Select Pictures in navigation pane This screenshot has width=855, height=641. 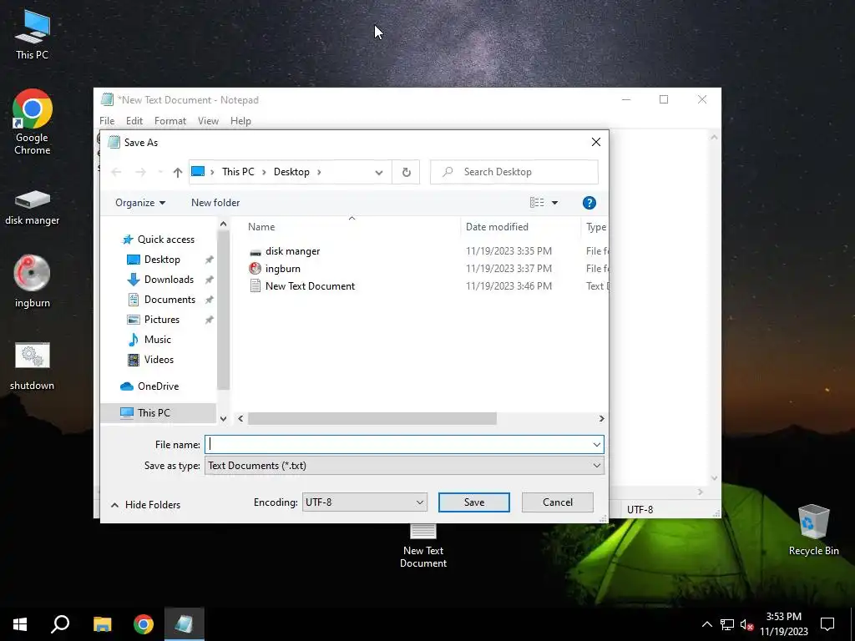coord(161,320)
